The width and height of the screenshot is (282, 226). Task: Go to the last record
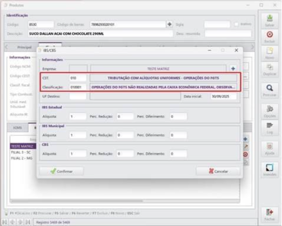(28, 222)
